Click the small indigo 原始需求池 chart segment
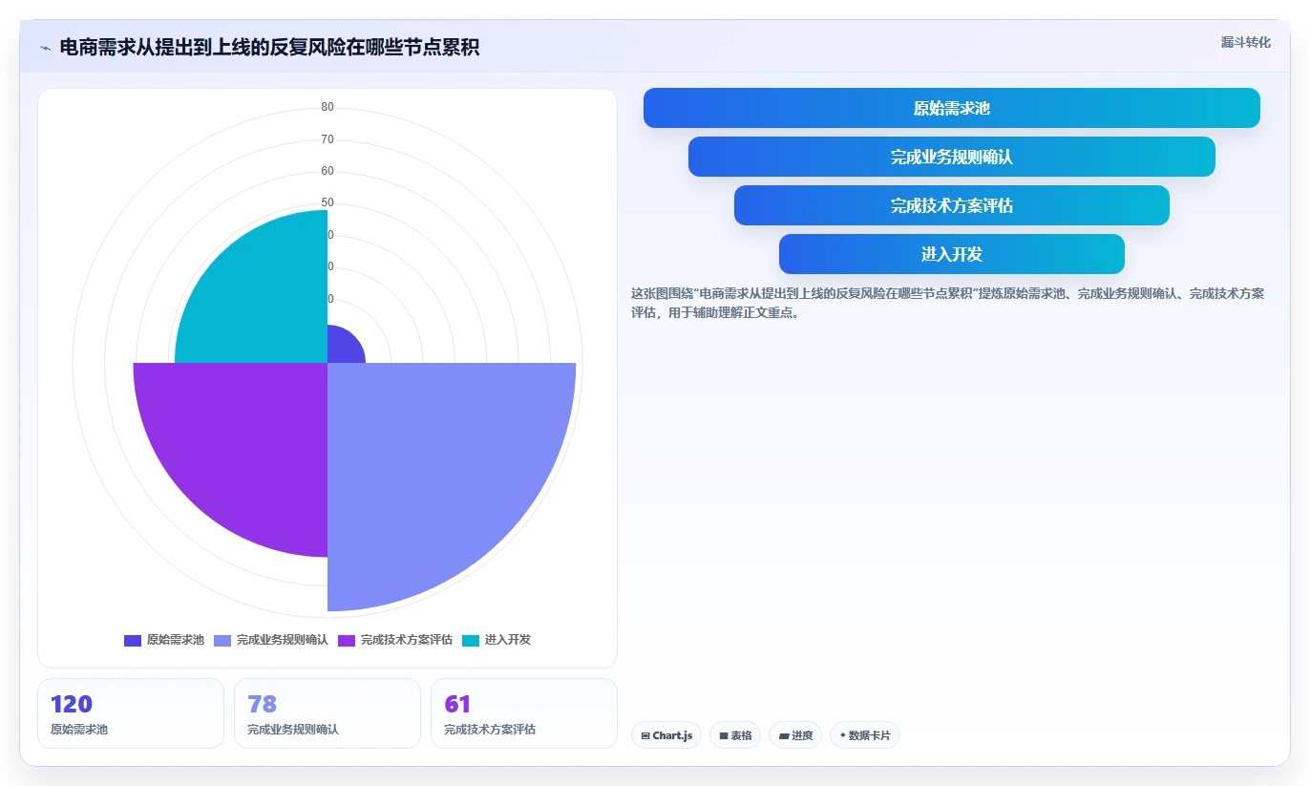The height and width of the screenshot is (786, 1310). pyautogui.click(x=342, y=348)
